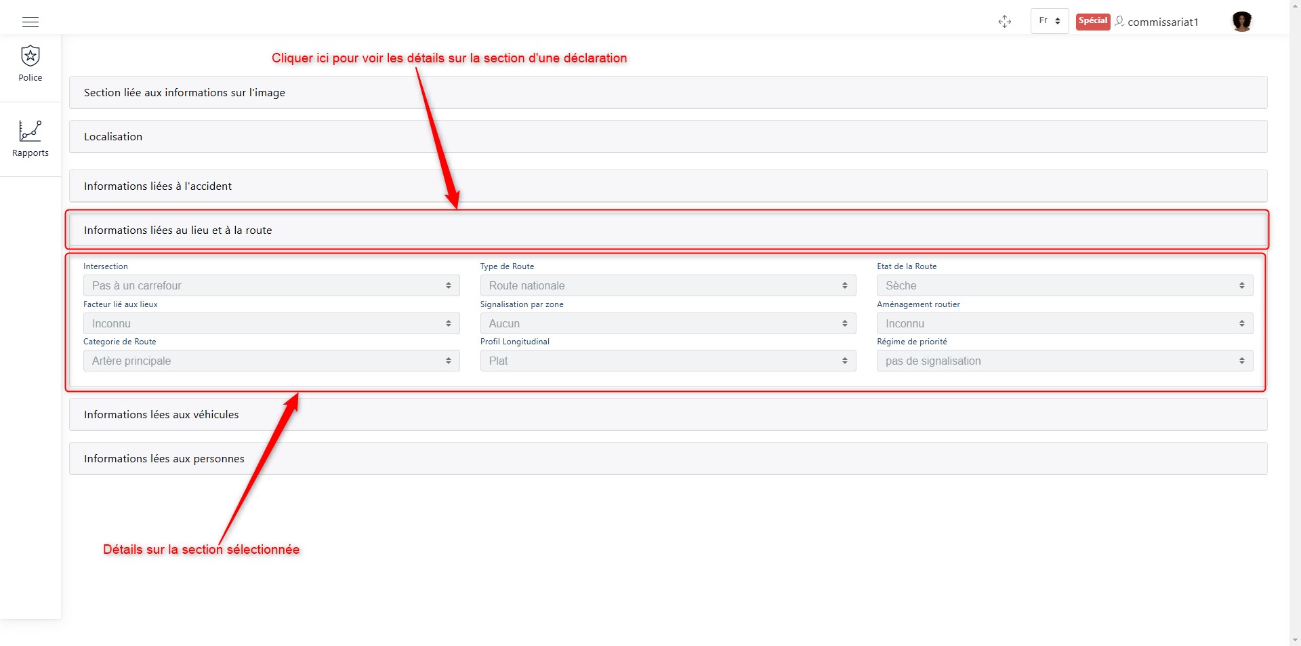Click the scrollbar down arrow
The width and height of the screenshot is (1301, 646).
coord(1295,640)
